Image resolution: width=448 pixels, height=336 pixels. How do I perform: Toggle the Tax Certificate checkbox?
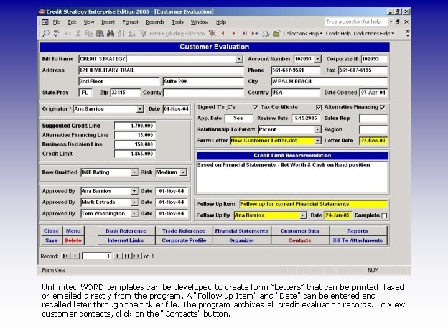319,108
